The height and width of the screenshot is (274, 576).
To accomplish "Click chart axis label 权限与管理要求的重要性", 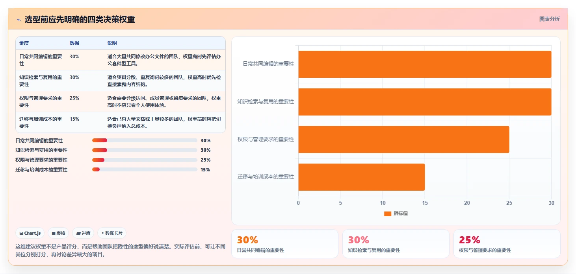I will point(266,139).
